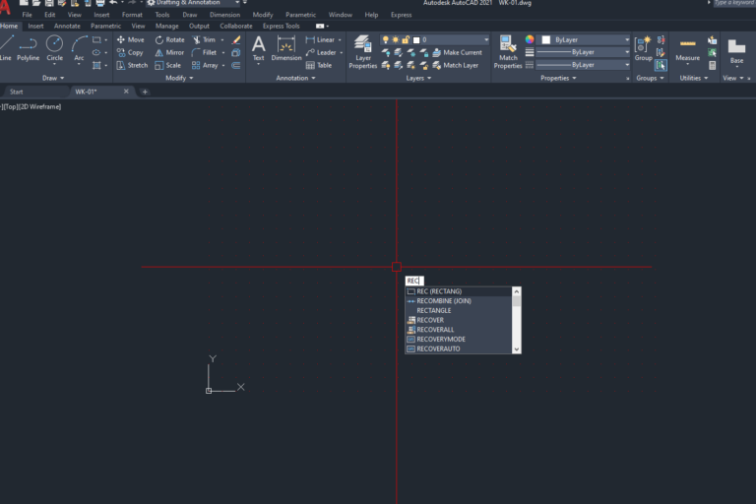756x504 pixels.
Task: Click the Offset tool icon
Action: (x=236, y=65)
